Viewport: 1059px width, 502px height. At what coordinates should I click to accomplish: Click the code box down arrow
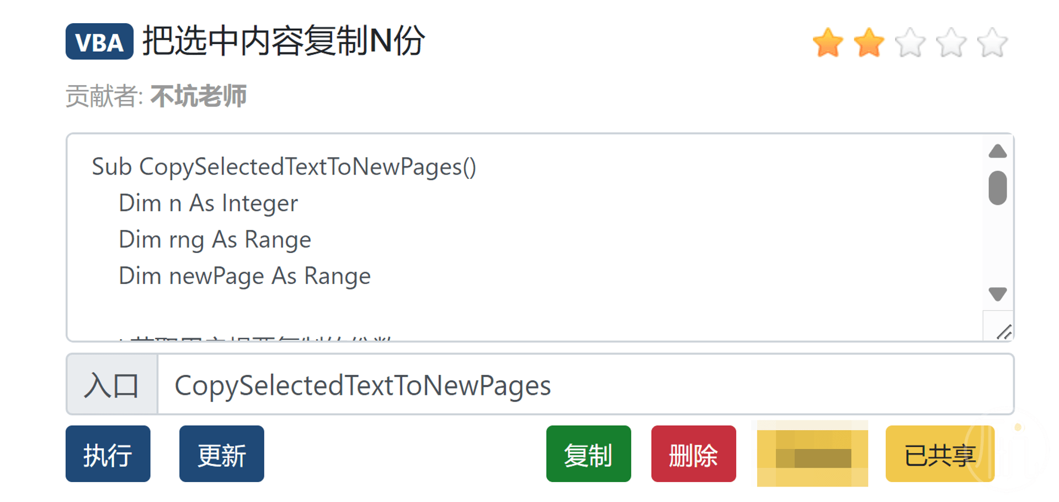pos(997,294)
